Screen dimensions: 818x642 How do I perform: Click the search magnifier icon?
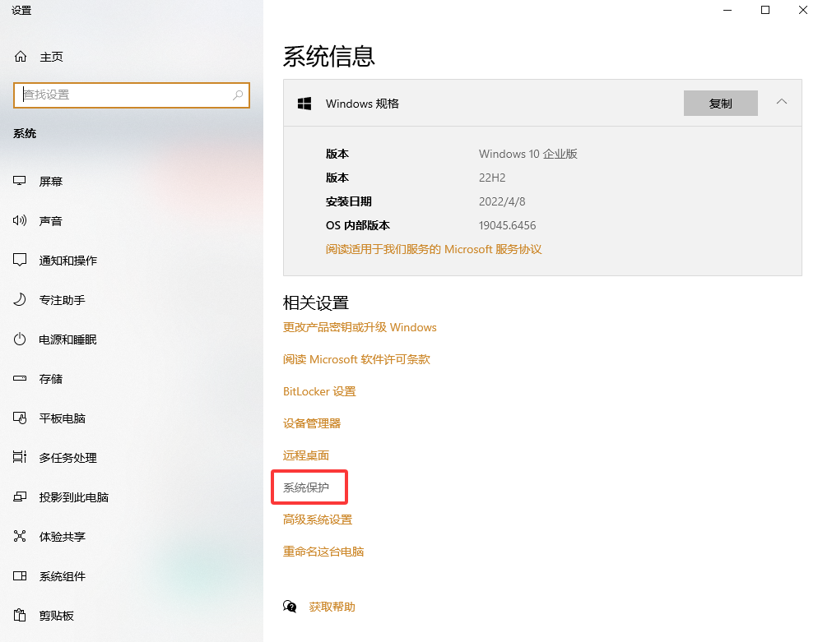238,95
